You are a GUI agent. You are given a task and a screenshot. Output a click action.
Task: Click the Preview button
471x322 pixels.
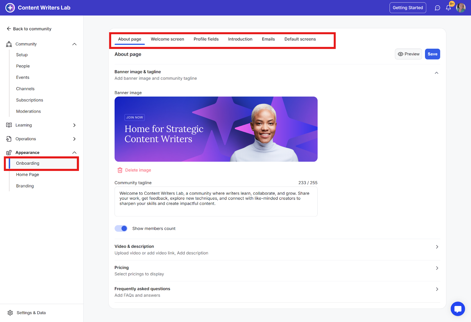point(408,54)
